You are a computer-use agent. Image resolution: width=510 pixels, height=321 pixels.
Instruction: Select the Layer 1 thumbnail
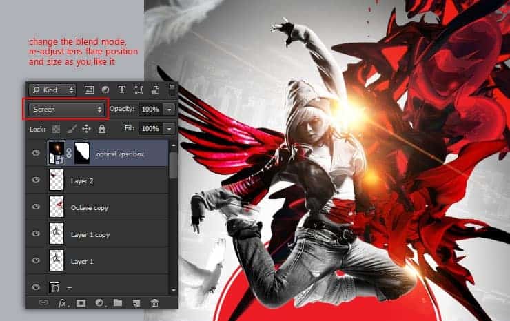coord(57,260)
